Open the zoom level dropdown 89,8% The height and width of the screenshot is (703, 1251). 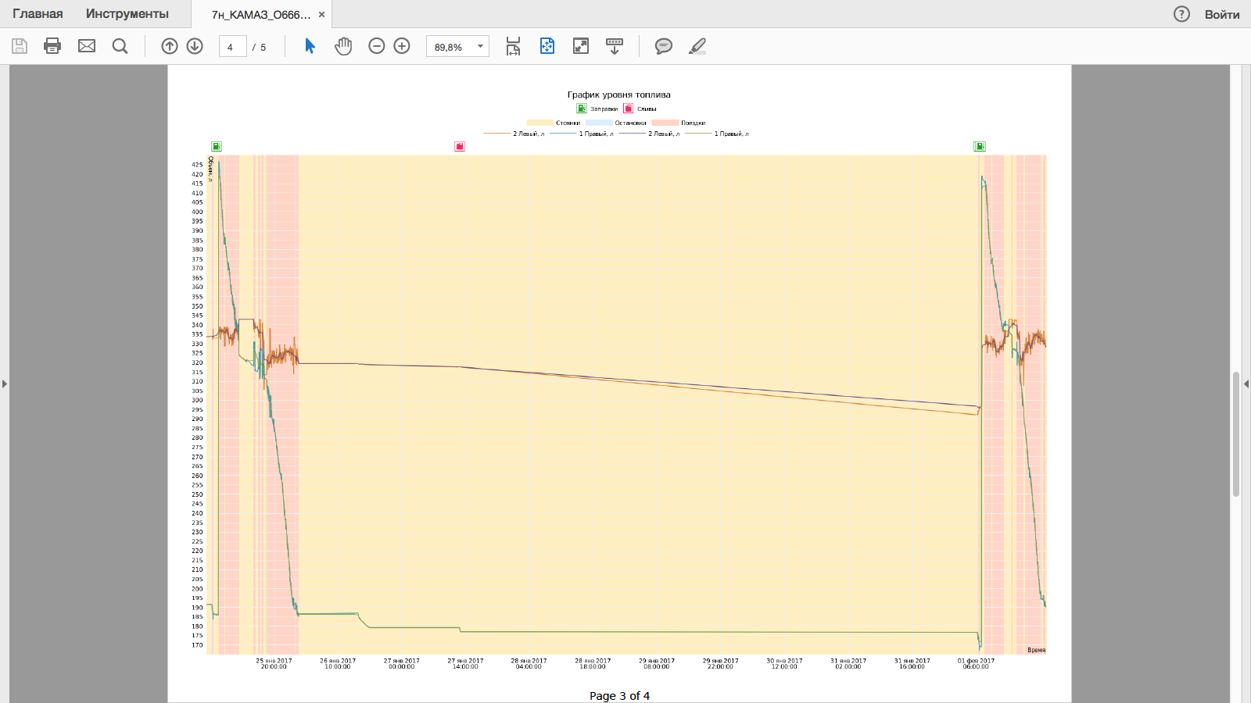click(x=480, y=47)
